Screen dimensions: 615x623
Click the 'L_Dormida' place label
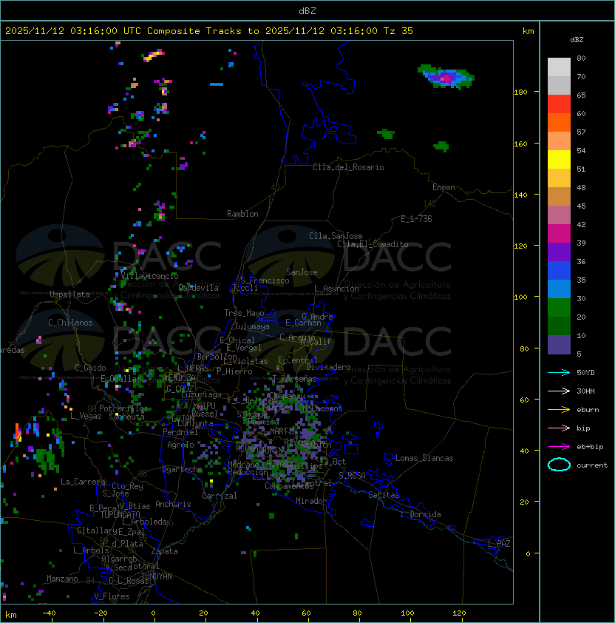pos(421,514)
